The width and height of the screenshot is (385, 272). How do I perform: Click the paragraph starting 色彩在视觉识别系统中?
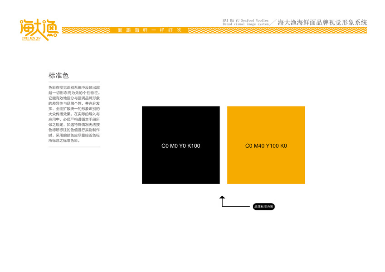pos(74,114)
